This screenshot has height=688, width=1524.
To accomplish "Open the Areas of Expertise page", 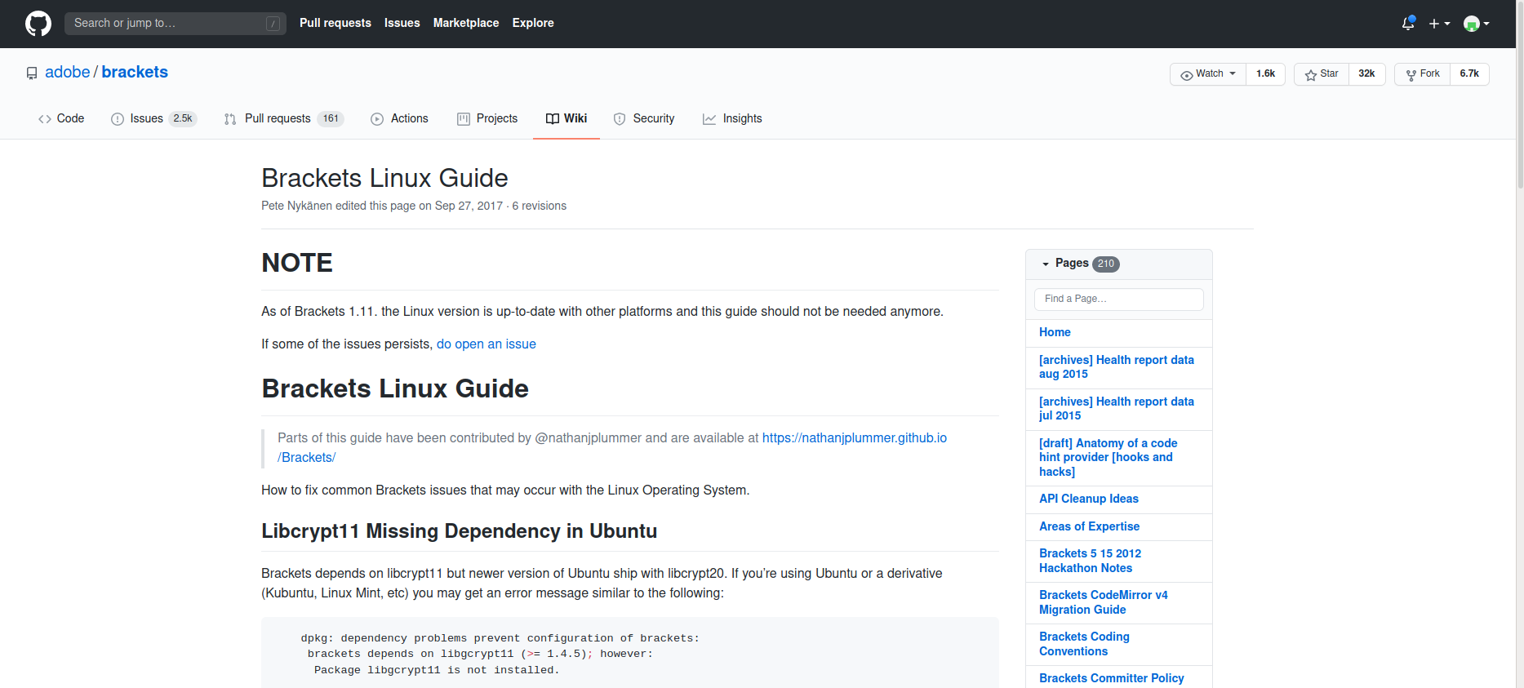I will point(1089,526).
